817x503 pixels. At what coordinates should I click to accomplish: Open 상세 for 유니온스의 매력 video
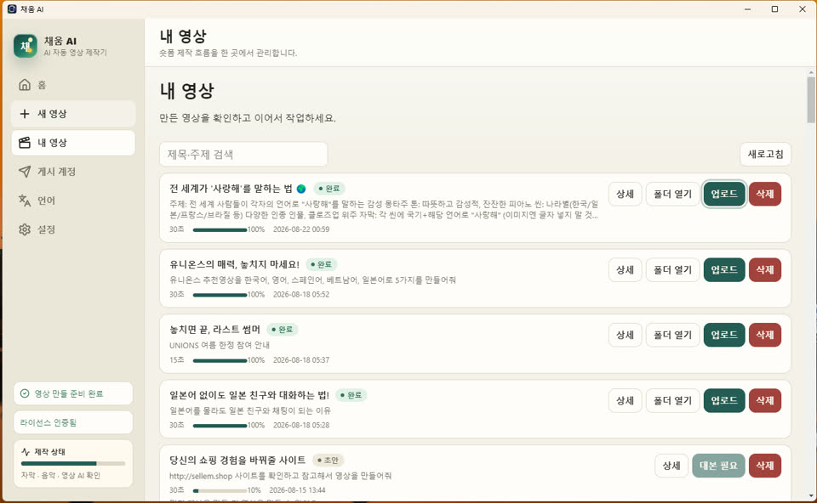click(625, 270)
